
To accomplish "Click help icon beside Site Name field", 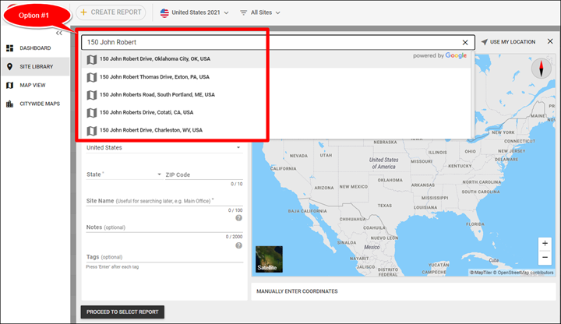I will pyautogui.click(x=238, y=218).
